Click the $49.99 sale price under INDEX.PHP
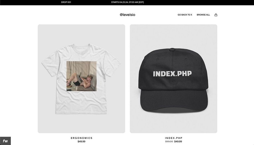This screenshot has width=254, height=145. (178, 141)
